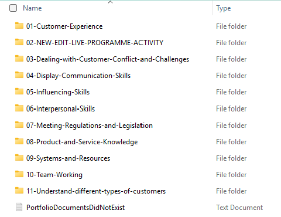Select the PortfolioDocumentsDidNotExist text file icon
This screenshot has height=217, width=281.
[19, 207]
